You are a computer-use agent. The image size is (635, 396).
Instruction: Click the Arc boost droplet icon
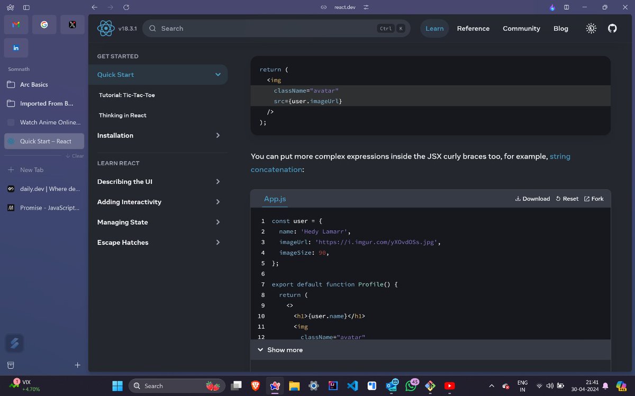tap(552, 7)
